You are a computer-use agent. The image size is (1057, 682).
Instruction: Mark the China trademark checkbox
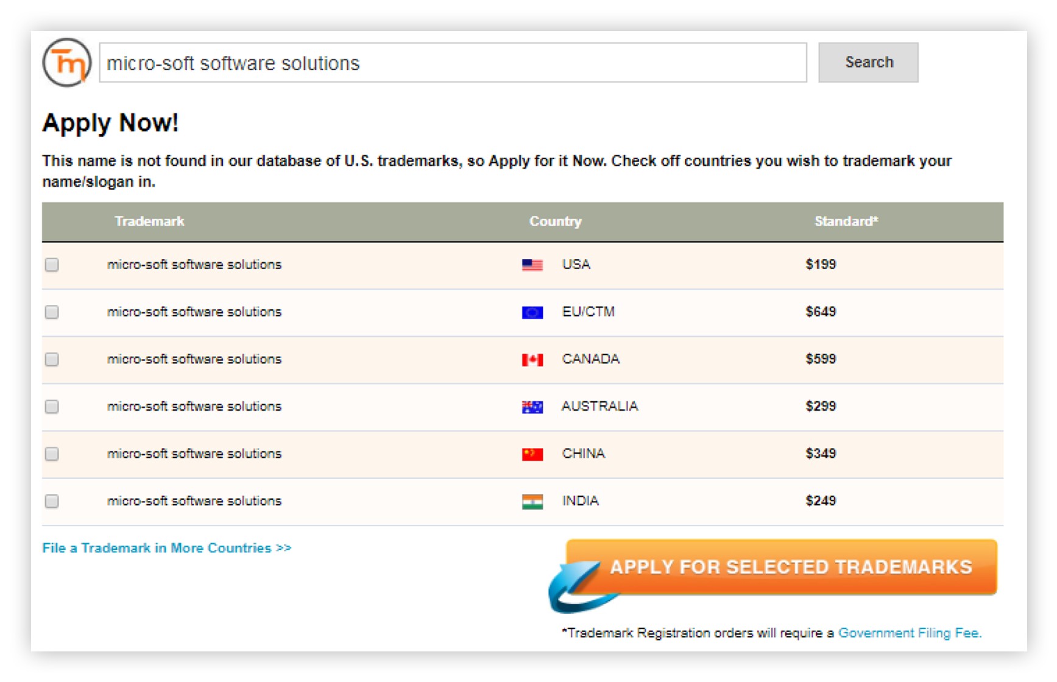[x=52, y=454]
